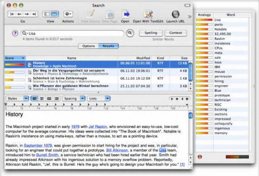
Task: Click document text scrollbar thumb
Action: pos(190,115)
